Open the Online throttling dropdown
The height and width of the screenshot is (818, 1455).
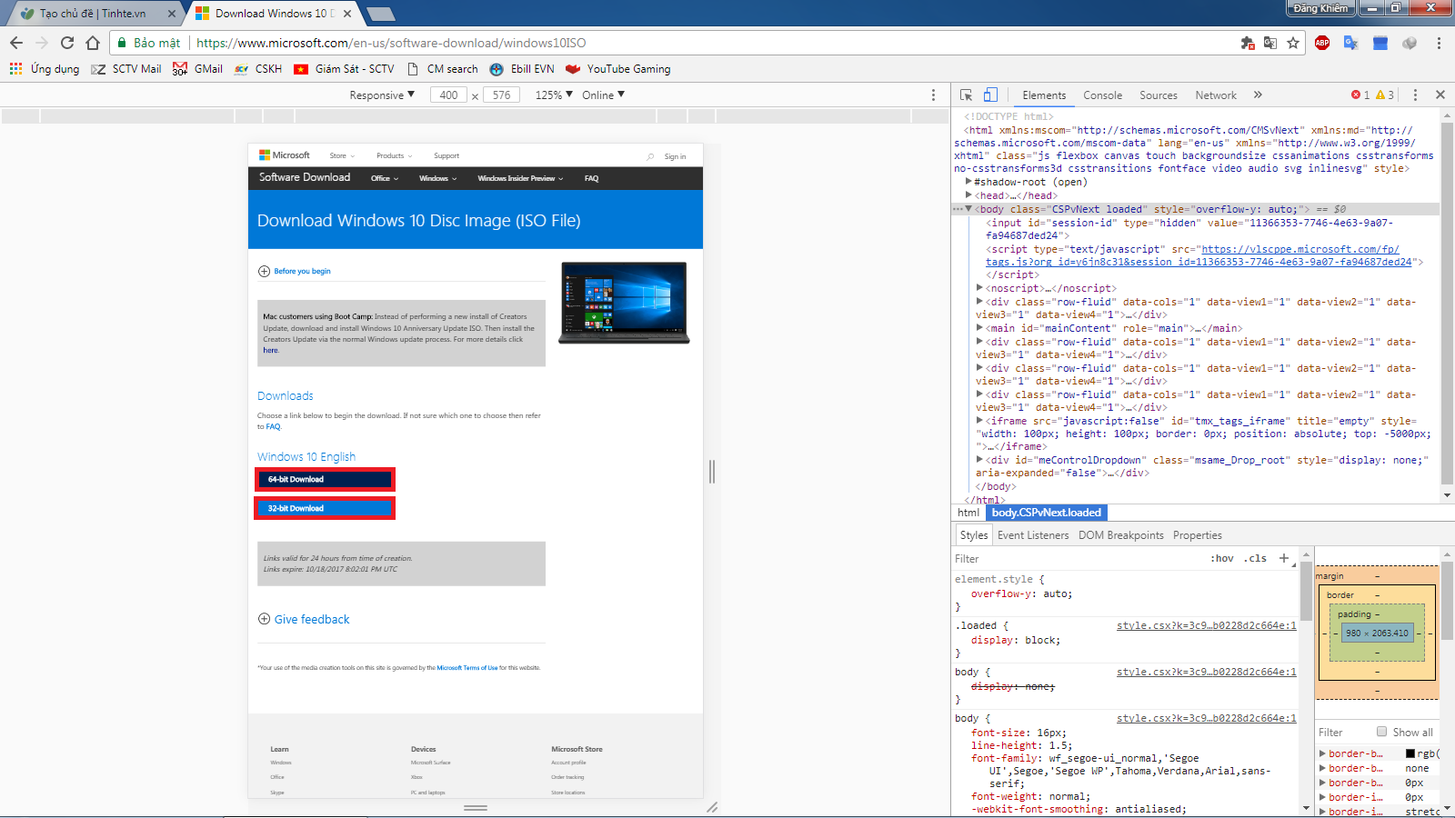pyautogui.click(x=604, y=95)
